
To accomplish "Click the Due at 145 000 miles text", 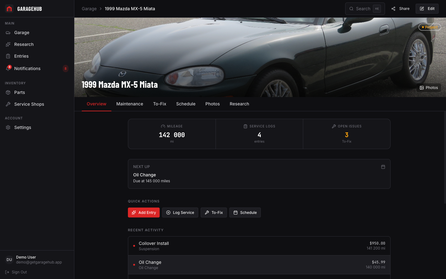I will click(151, 181).
